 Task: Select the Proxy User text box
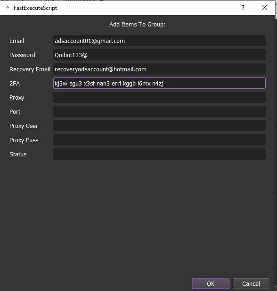(159, 126)
